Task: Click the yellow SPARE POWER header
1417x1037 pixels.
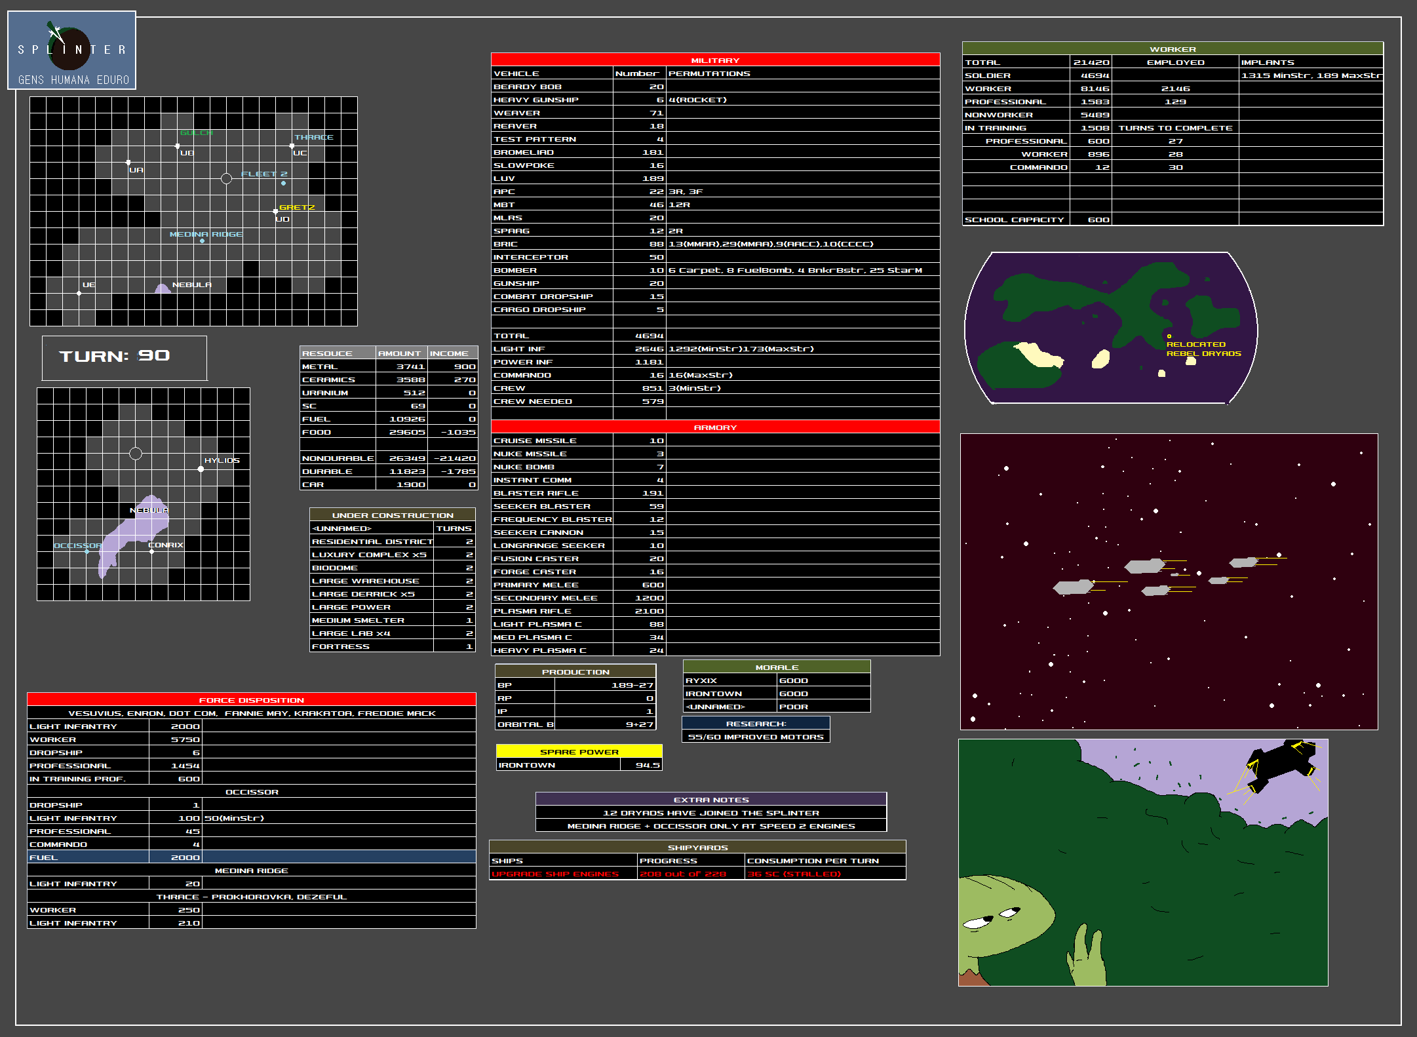Action: coord(579,751)
